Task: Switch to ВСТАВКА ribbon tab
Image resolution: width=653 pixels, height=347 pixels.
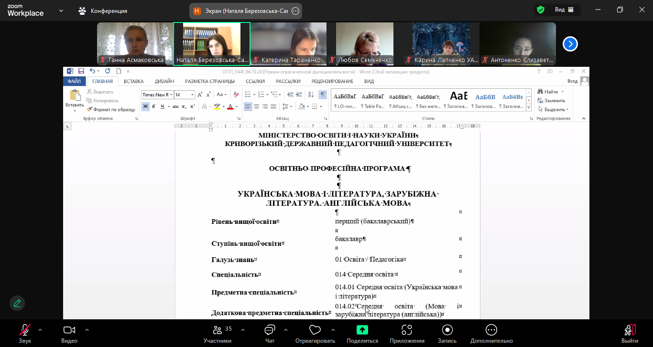Action: point(134,82)
